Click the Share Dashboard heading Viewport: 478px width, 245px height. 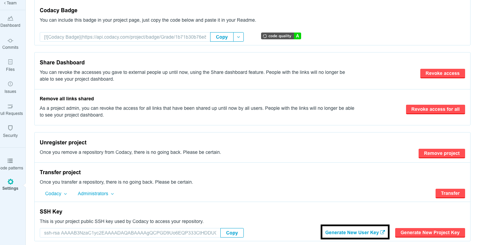(x=62, y=62)
